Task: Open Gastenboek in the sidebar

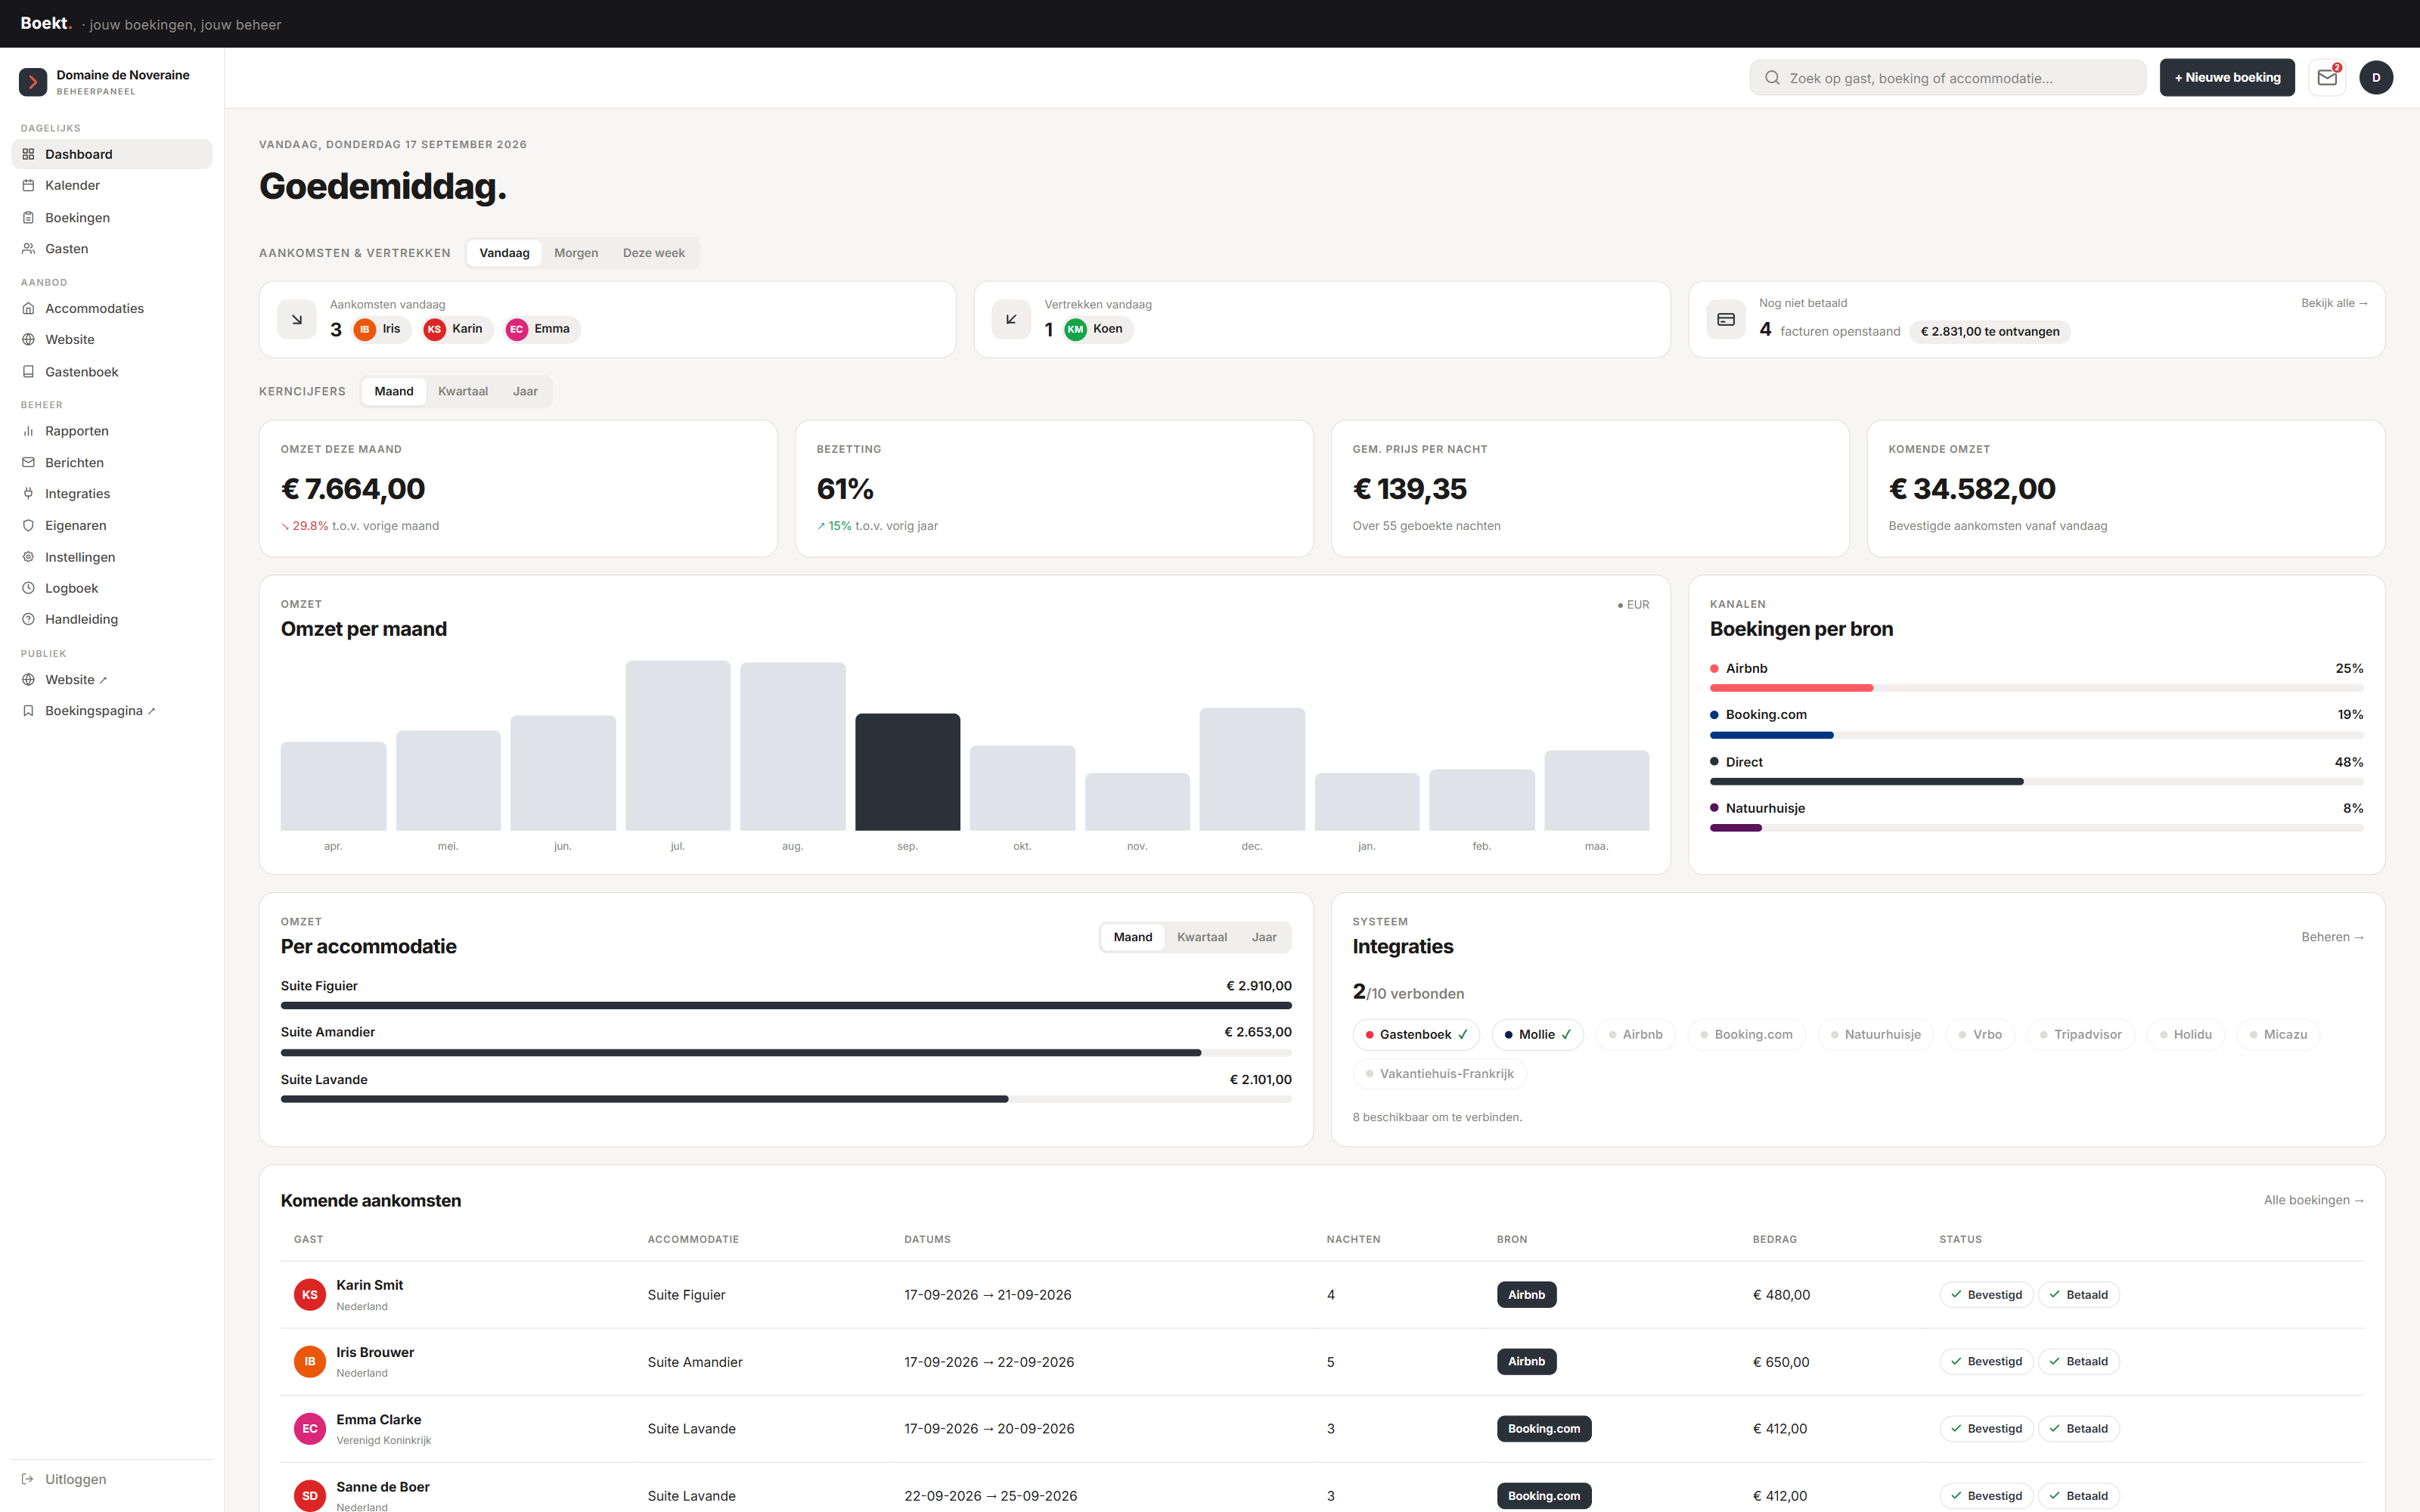Action: (x=112, y=371)
